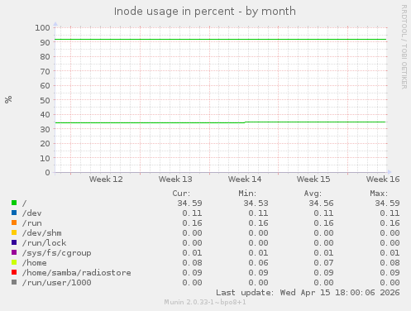
Task: Click the 100 y-axis label
Action: pos(42,28)
